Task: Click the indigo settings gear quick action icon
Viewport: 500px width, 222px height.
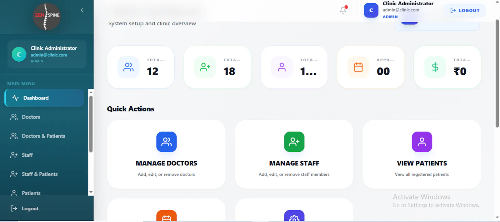Action: point(294,216)
